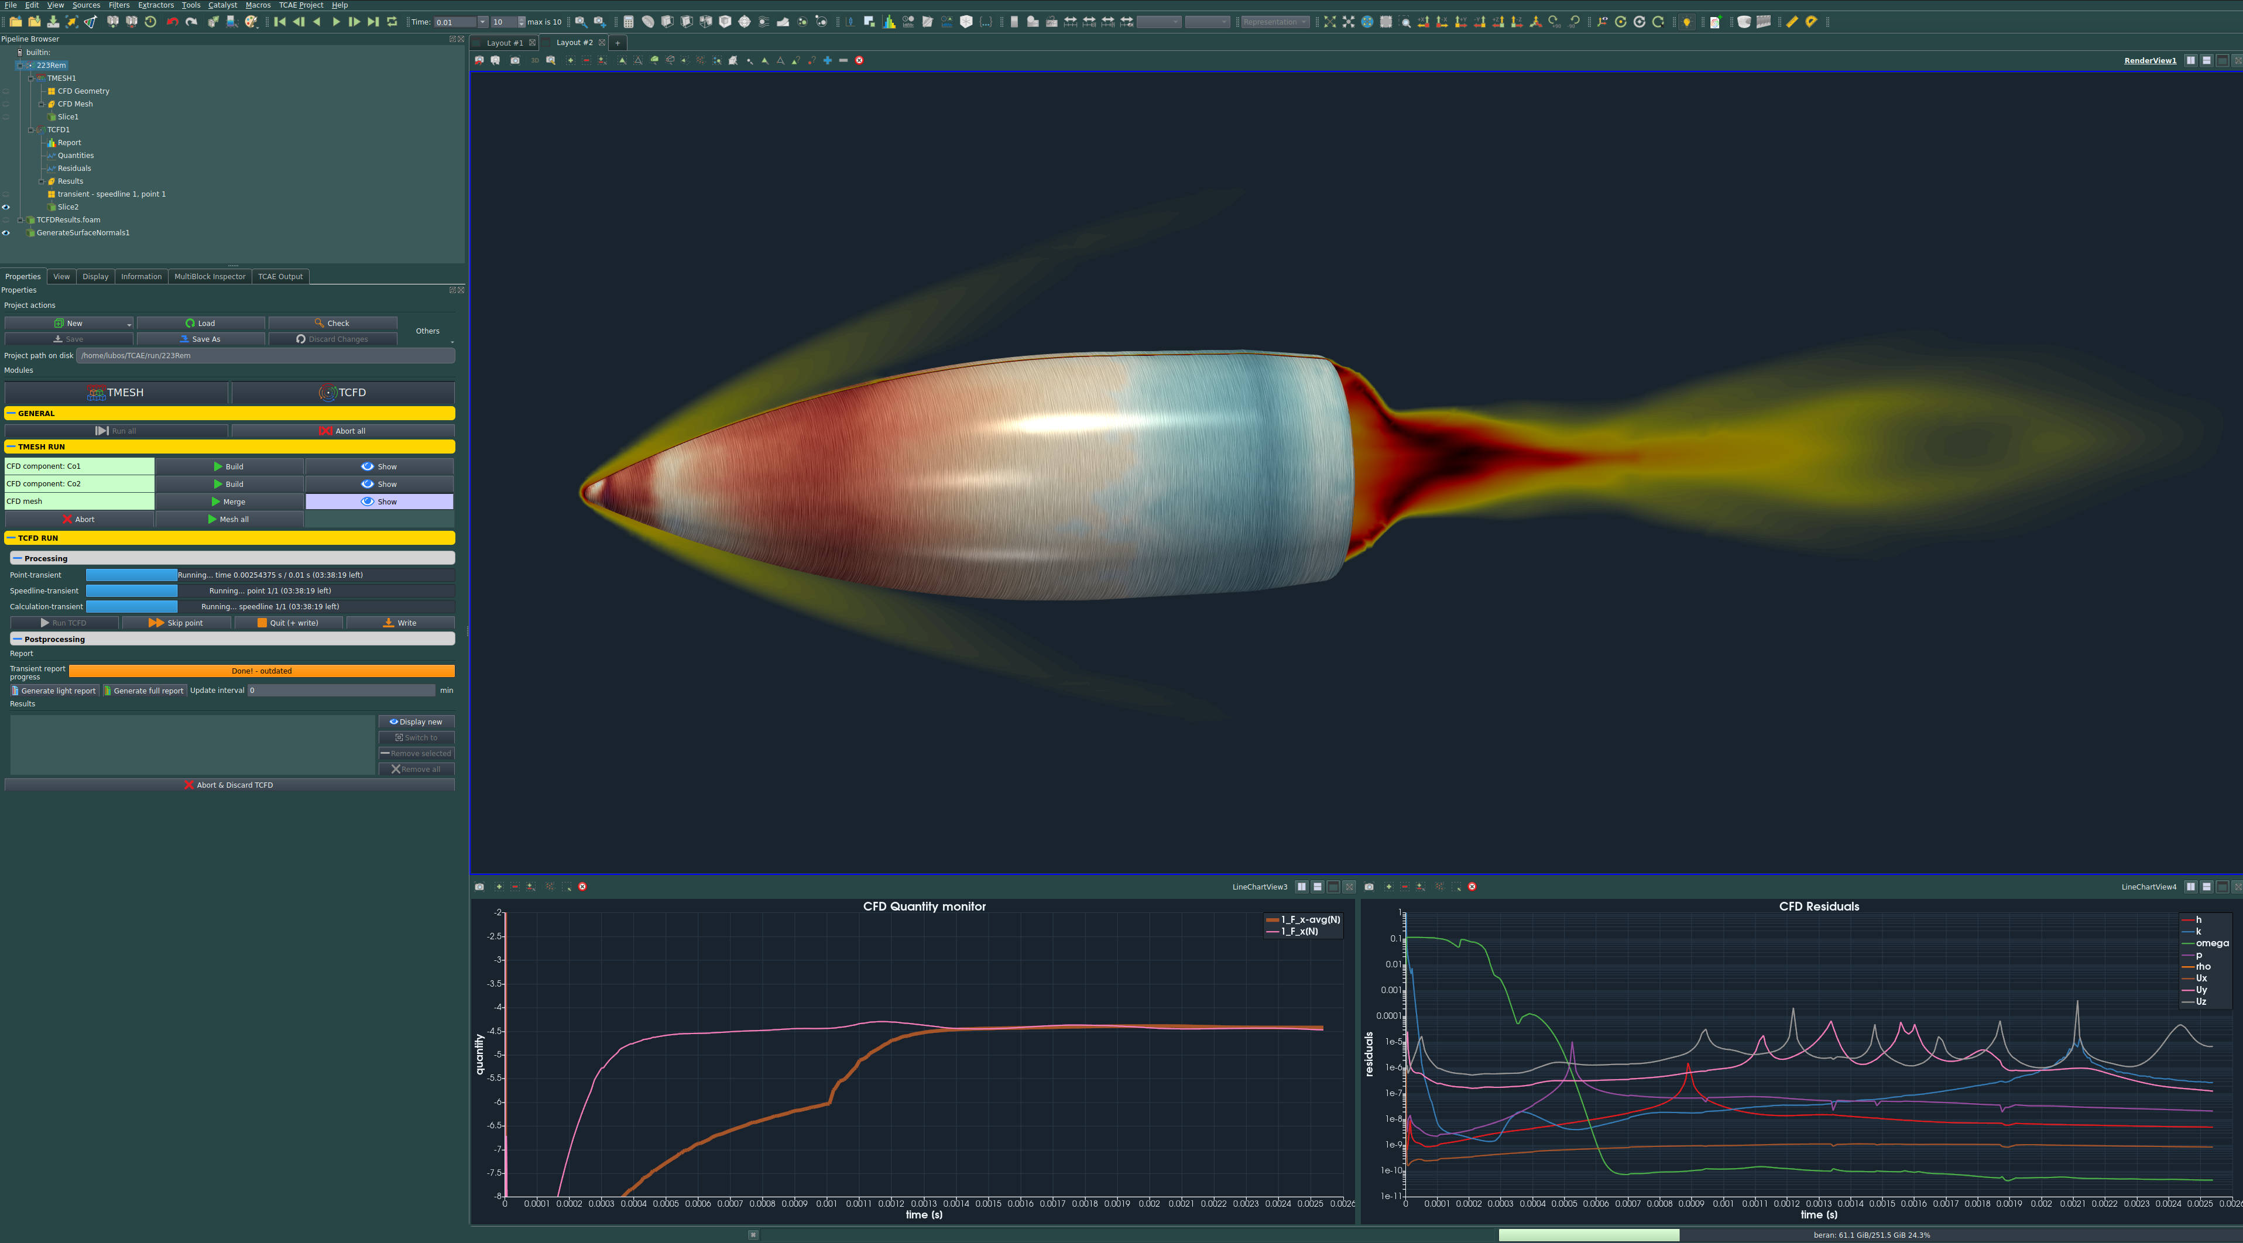Click the yellow protractor angle icon

1811,22
